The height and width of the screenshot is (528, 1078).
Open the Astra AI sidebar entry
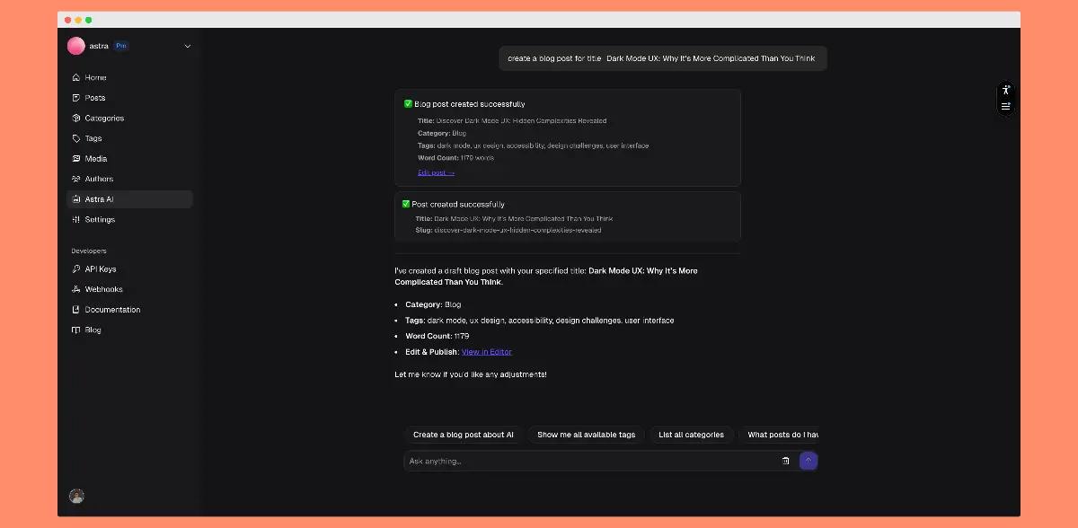tap(77, 198)
